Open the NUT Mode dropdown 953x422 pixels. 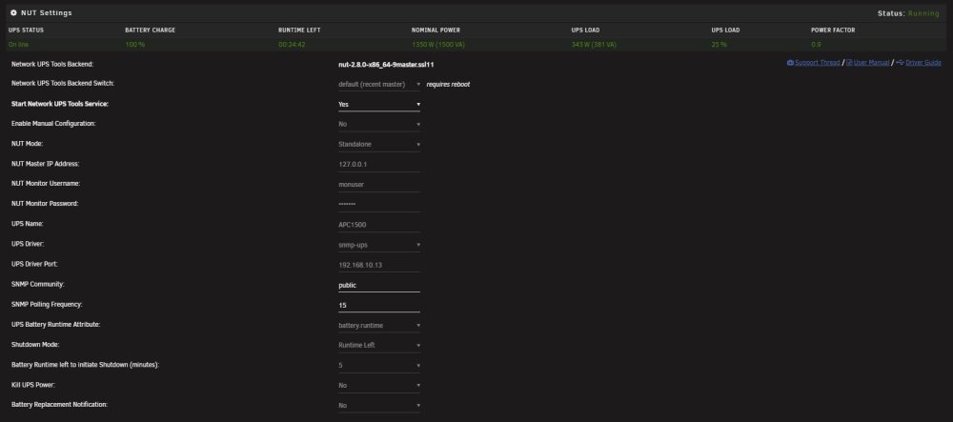379,145
